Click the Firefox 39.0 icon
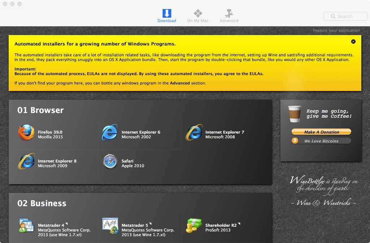 pos(26,133)
